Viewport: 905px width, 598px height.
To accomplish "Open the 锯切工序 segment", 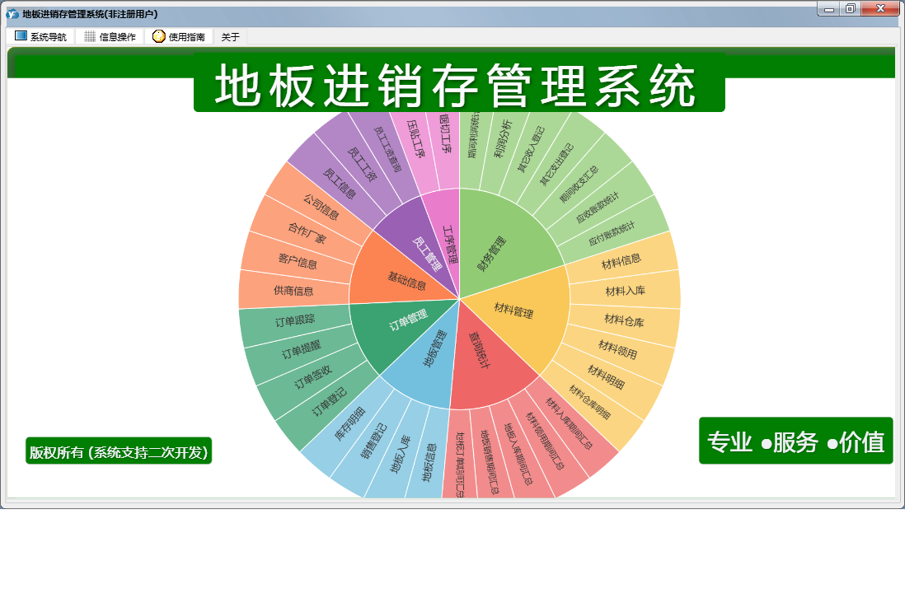I will 445,133.
